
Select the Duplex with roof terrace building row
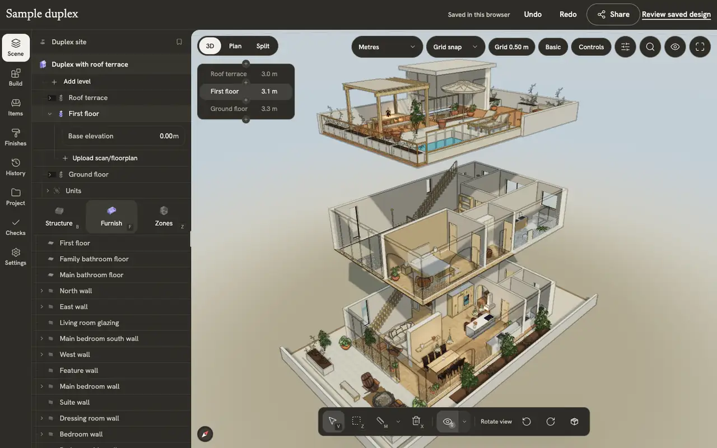point(111,64)
